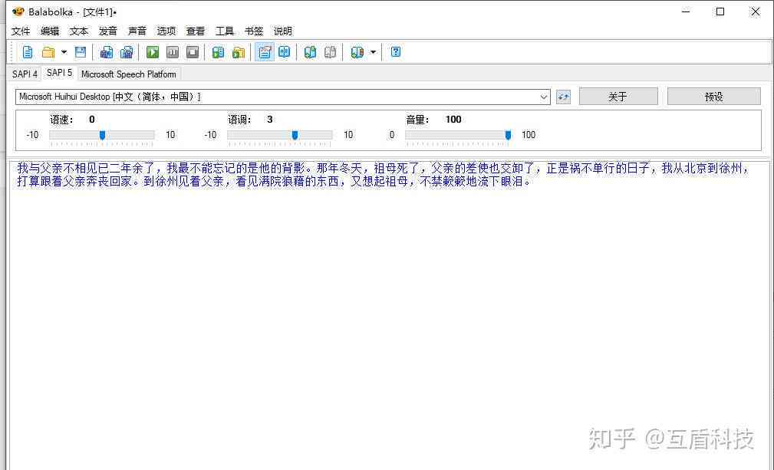Close the Balabolka window
The width and height of the screenshot is (774, 470).
(x=756, y=12)
